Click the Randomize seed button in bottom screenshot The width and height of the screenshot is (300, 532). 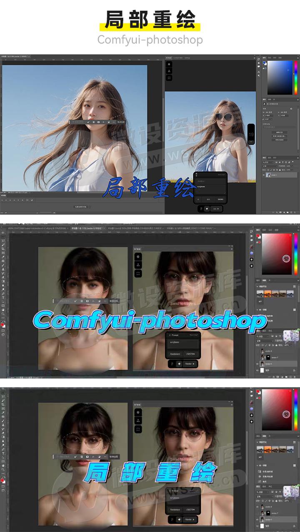pyautogui.click(x=174, y=510)
